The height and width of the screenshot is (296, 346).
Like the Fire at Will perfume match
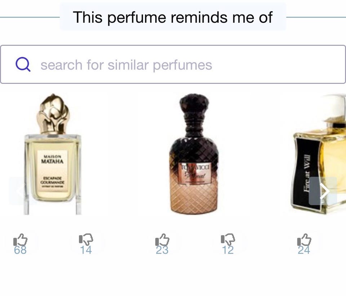point(304,240)
